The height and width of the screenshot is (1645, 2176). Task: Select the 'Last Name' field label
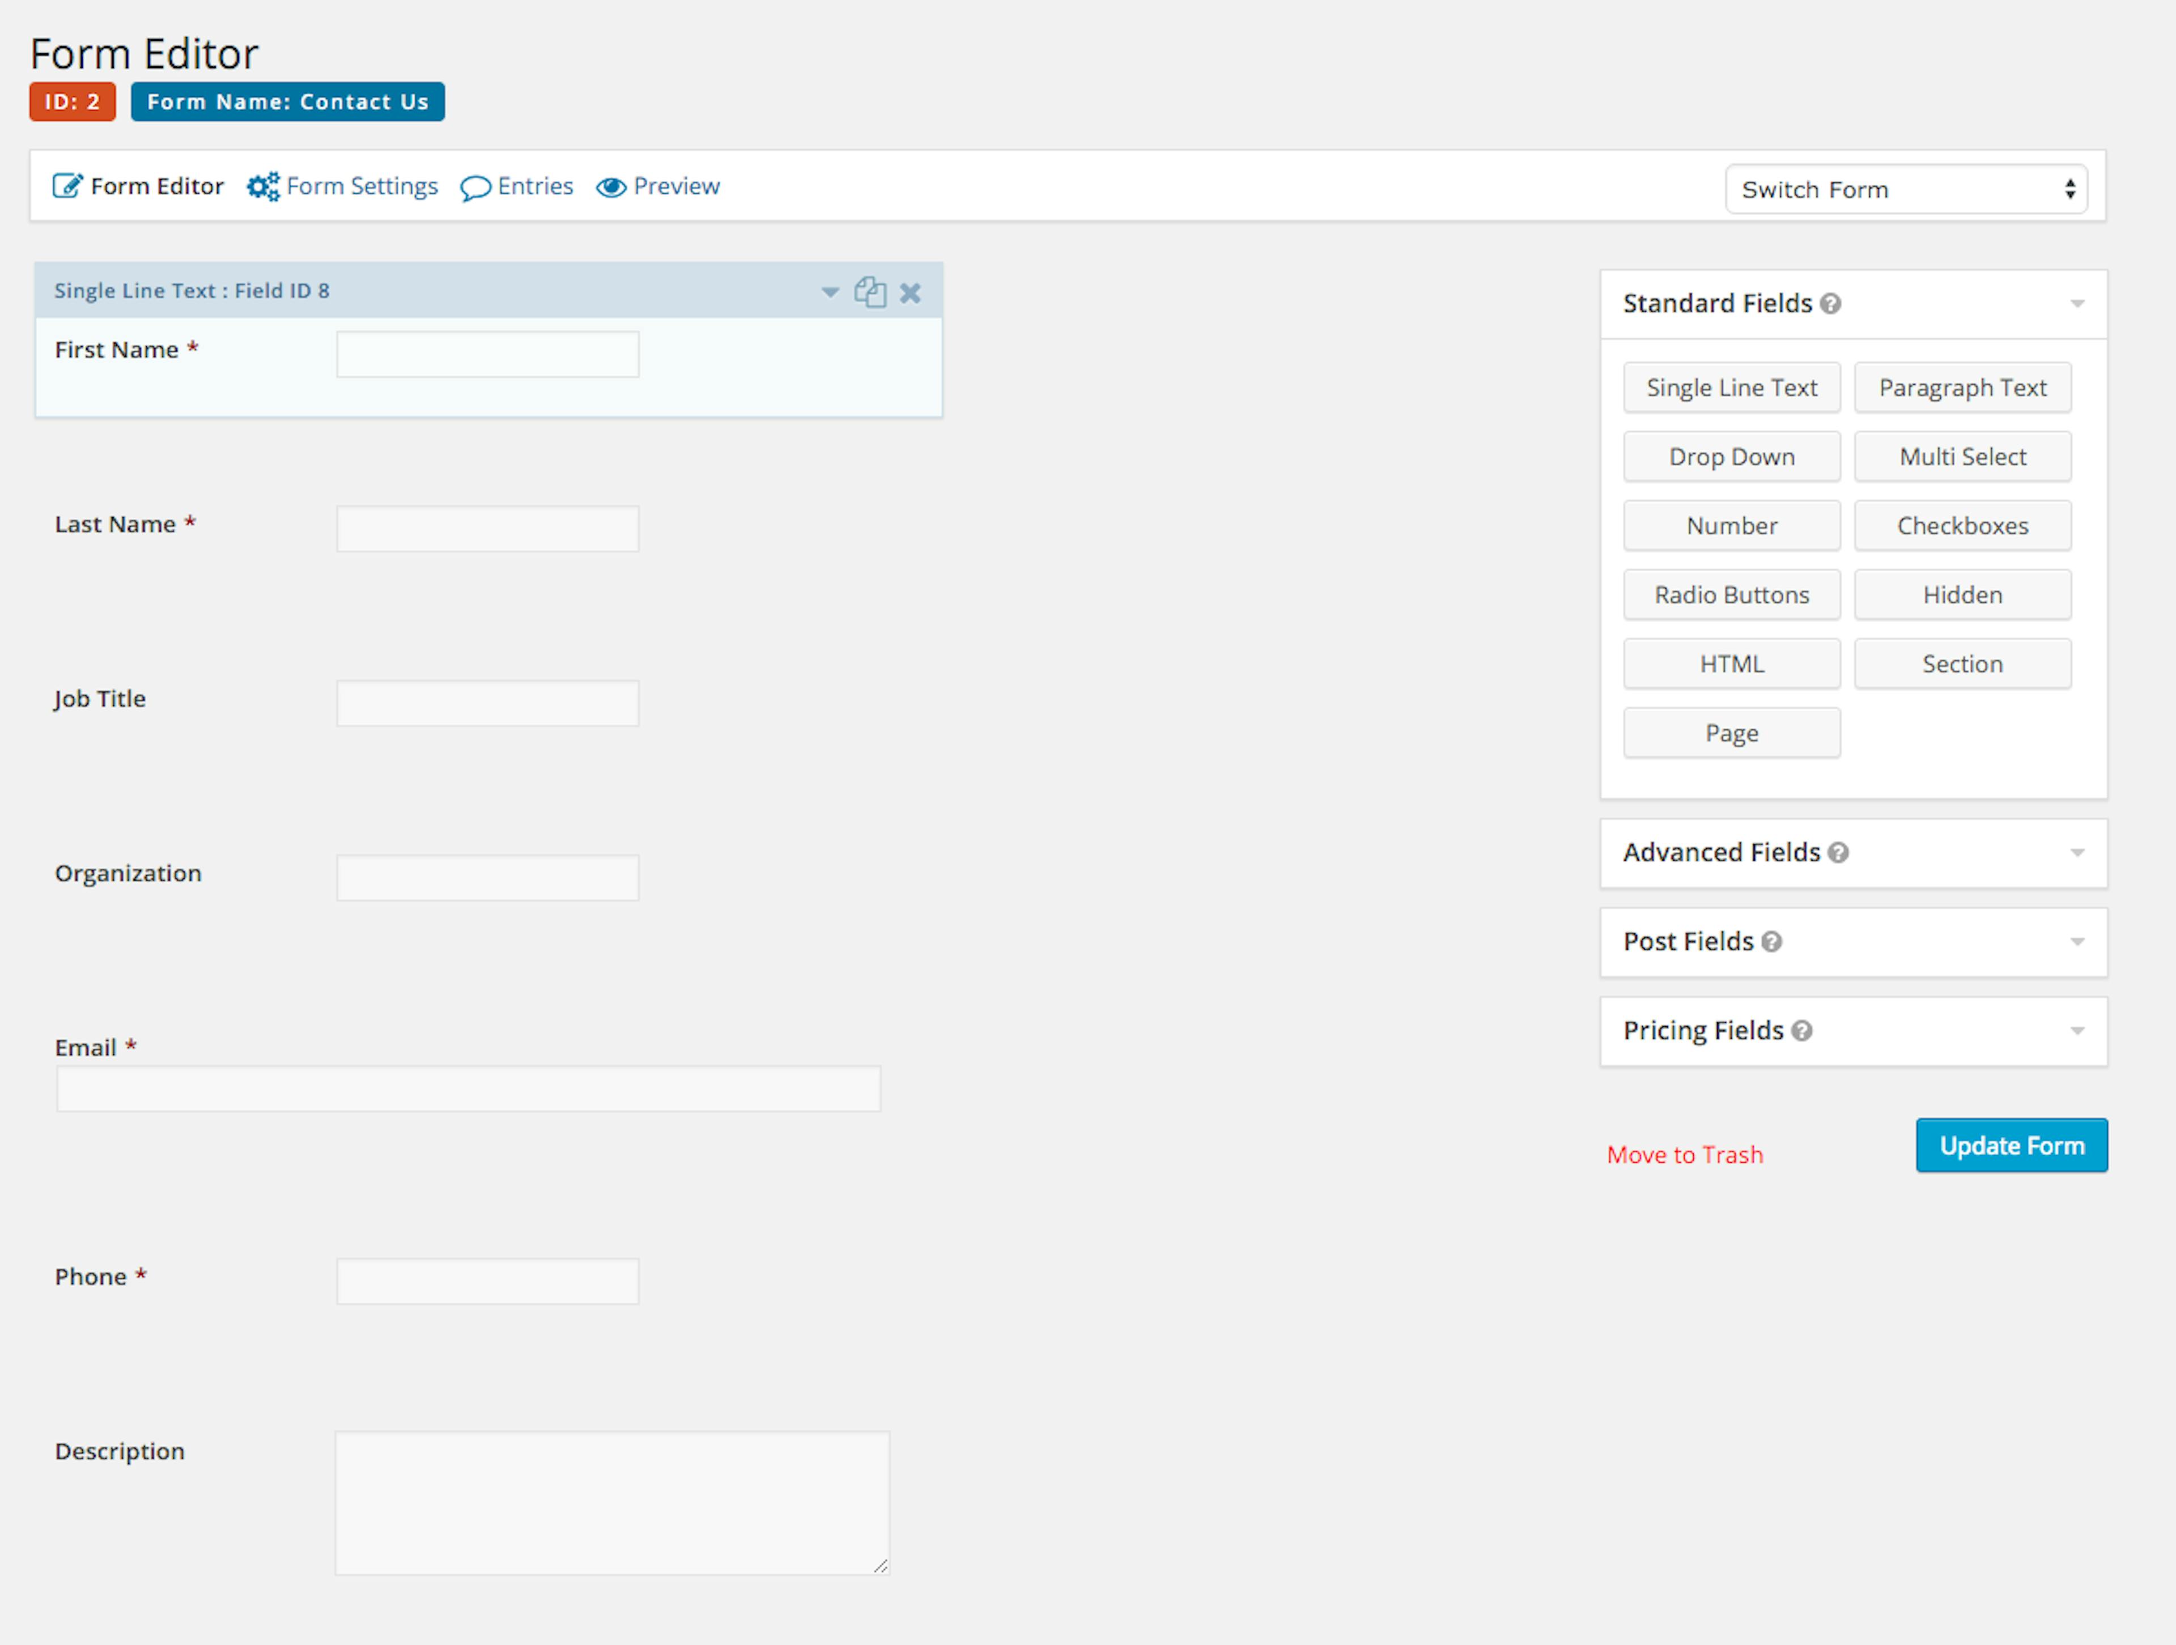(x=115, y=524)
